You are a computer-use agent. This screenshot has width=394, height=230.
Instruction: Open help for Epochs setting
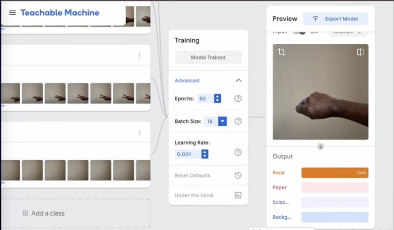[238, 98]
